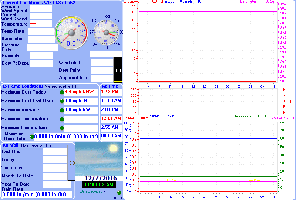Click the red wind direction line in middle graph
The height and width of the screenshot is (200, 296).
[x=209, y=106]
